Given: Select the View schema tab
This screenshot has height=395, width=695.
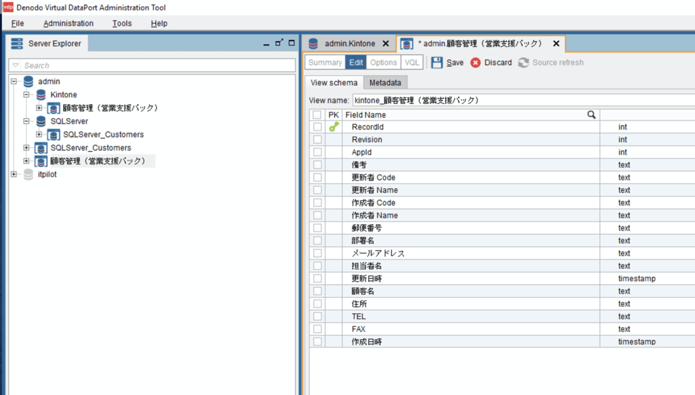Looking at the screenshot, I should (334, 82).
